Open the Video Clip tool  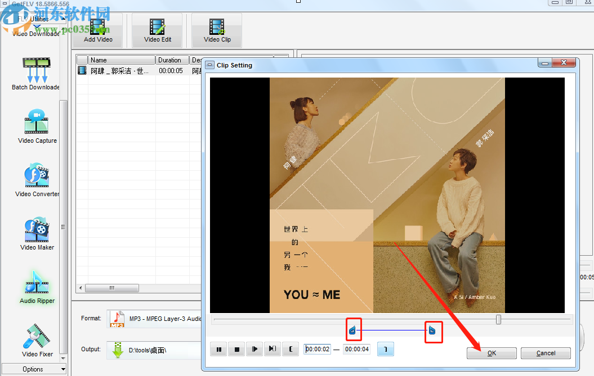(x=217, y=31)
